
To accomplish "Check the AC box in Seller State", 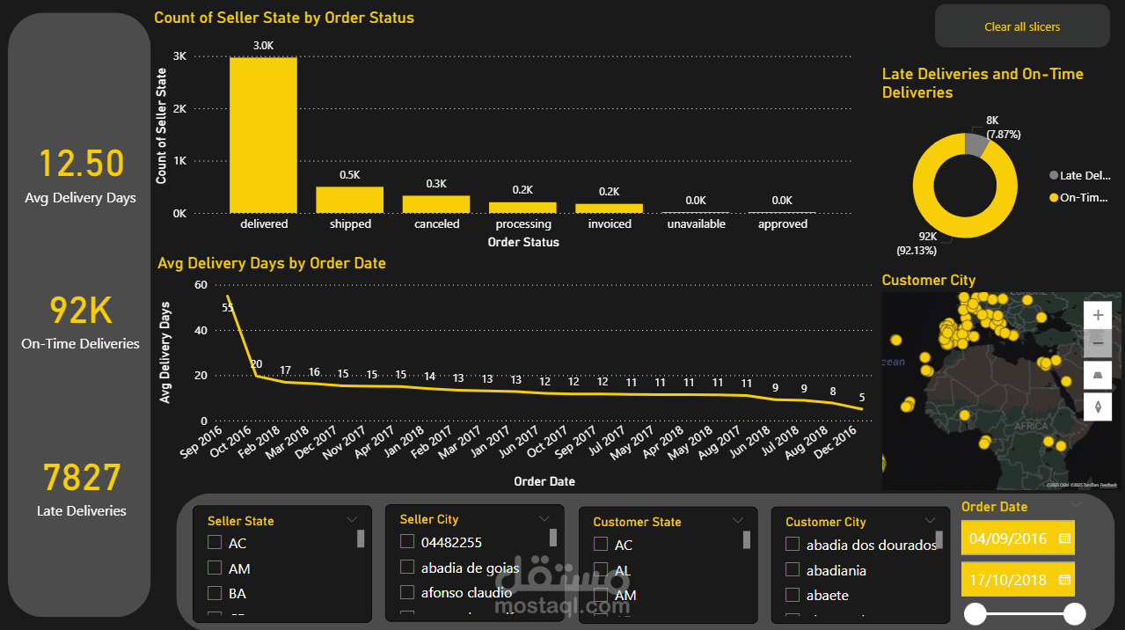I will click(x=215, y=544).
